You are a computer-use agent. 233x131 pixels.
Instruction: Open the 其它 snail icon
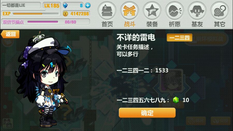point(220,11)
